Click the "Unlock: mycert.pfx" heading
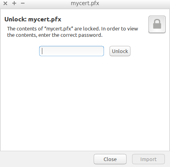This screenshot has width=170, height=167. 33,19
